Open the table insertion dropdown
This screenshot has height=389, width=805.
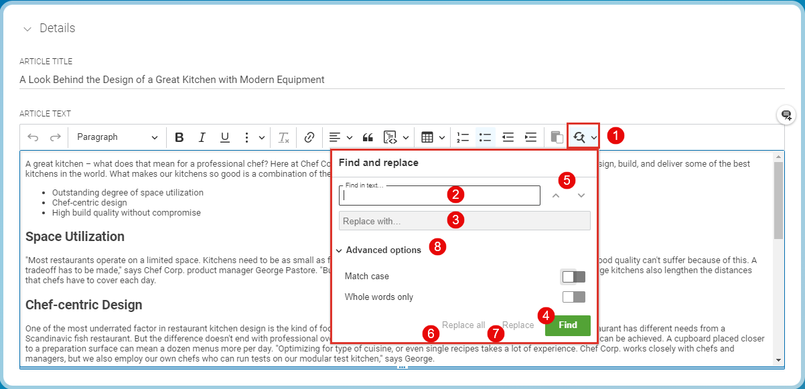tap(432, 137)
